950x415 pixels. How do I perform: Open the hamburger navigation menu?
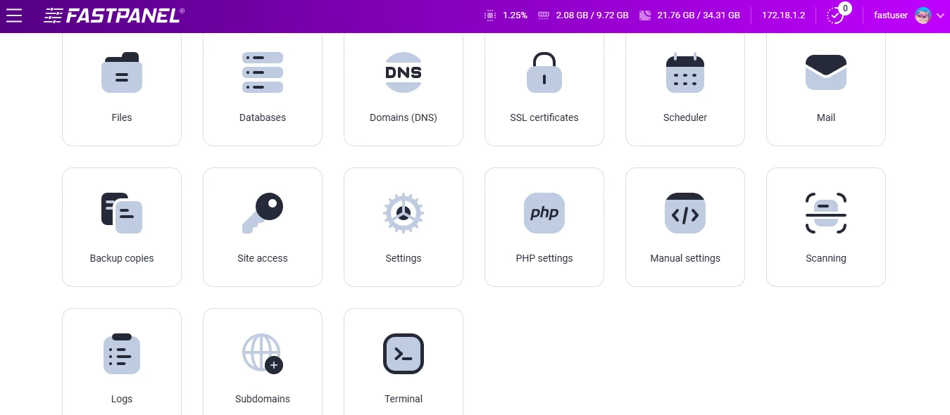click(x=14, y=15)
